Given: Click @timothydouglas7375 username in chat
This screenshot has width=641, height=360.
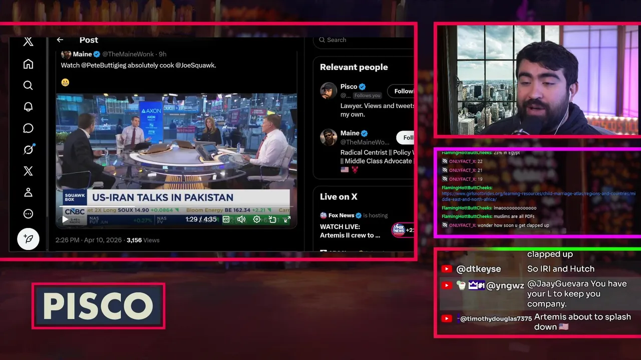Looking at the screenshot, I should pos(496,318).
